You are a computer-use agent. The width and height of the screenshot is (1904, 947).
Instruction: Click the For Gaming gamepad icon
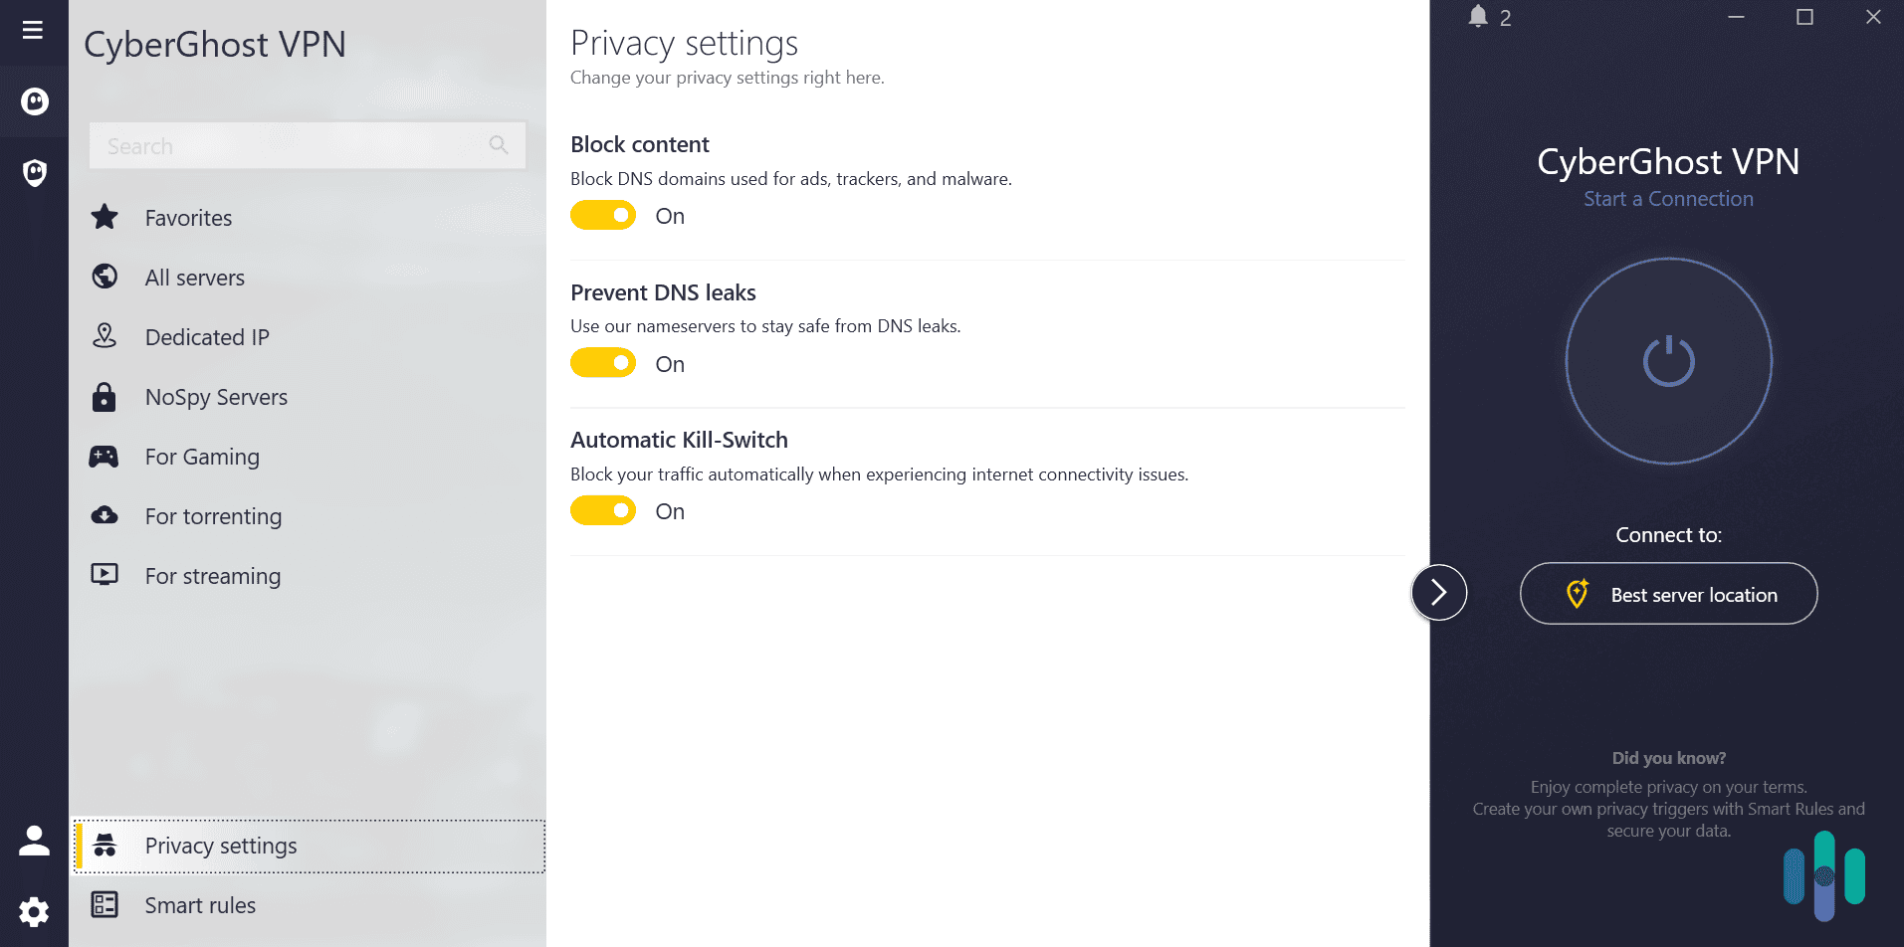[104, 456]
